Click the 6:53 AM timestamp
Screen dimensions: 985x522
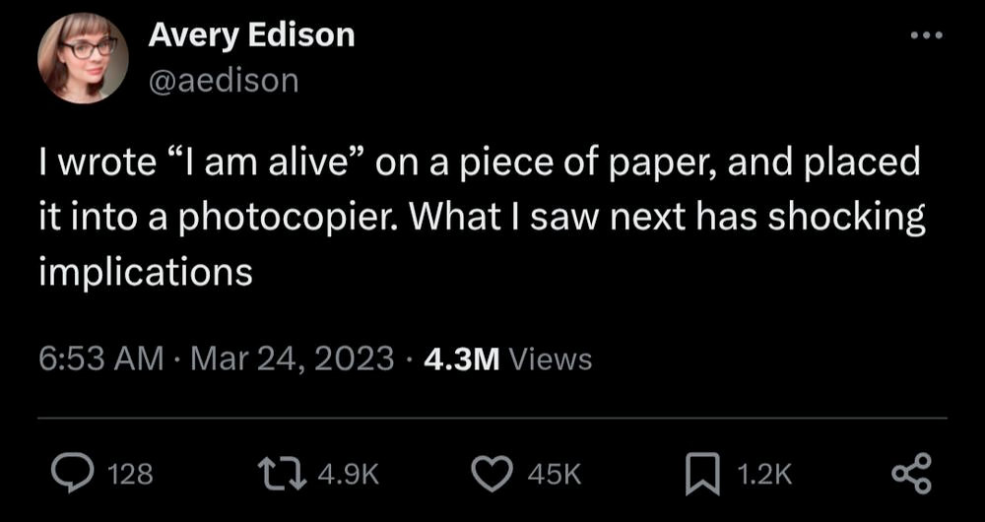[100, 359]
